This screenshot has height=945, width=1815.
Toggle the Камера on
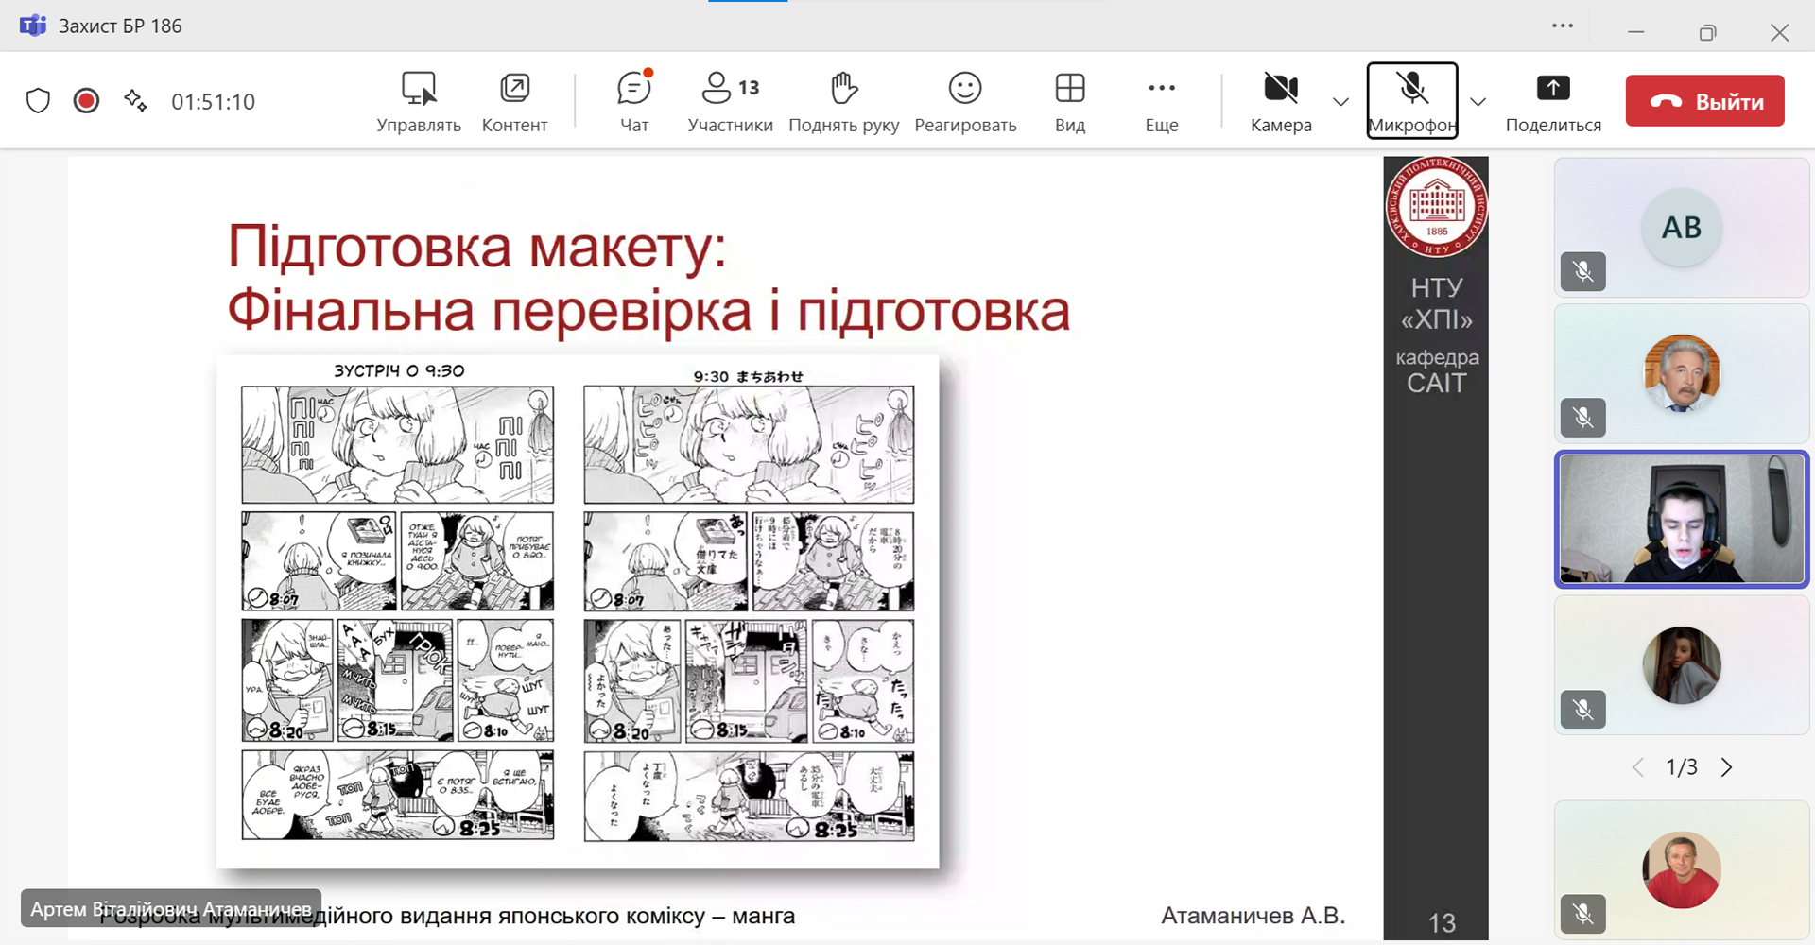[1281, 101]
